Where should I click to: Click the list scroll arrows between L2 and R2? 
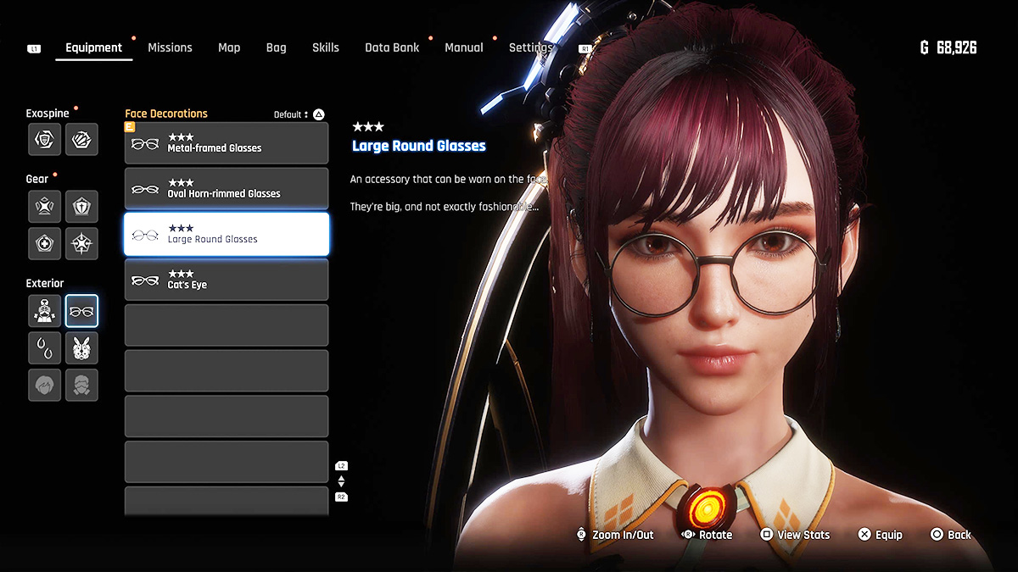click(x=341, y=481)
